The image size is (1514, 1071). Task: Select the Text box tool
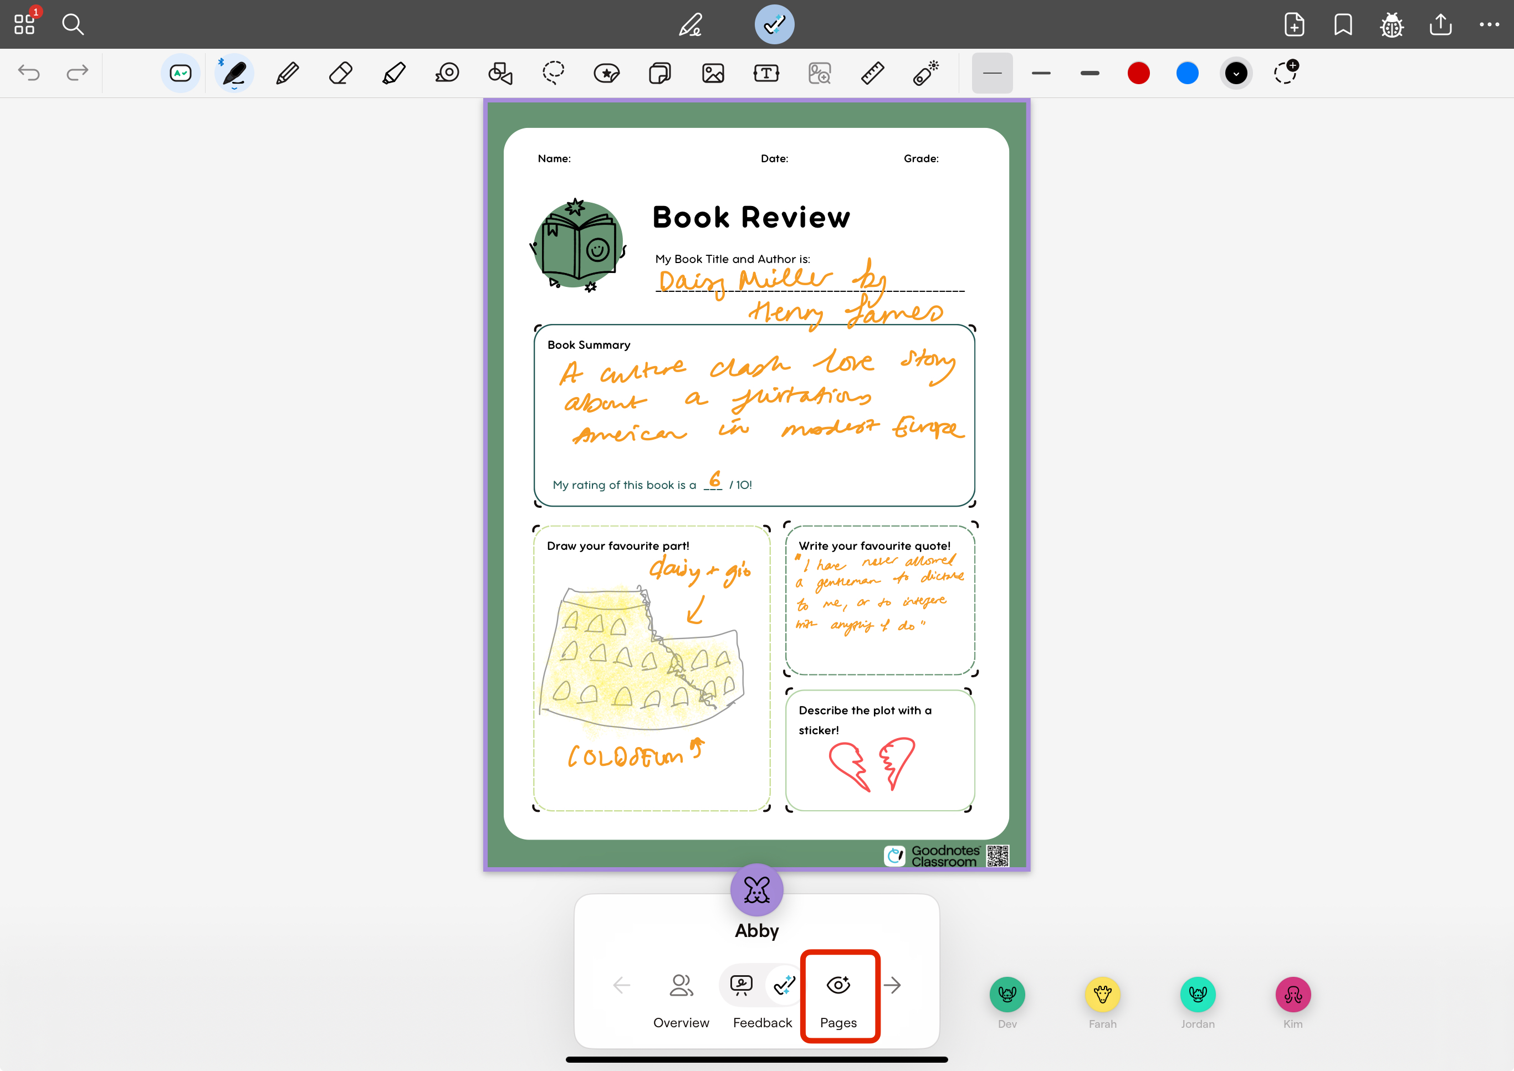(x=766, y=73)
